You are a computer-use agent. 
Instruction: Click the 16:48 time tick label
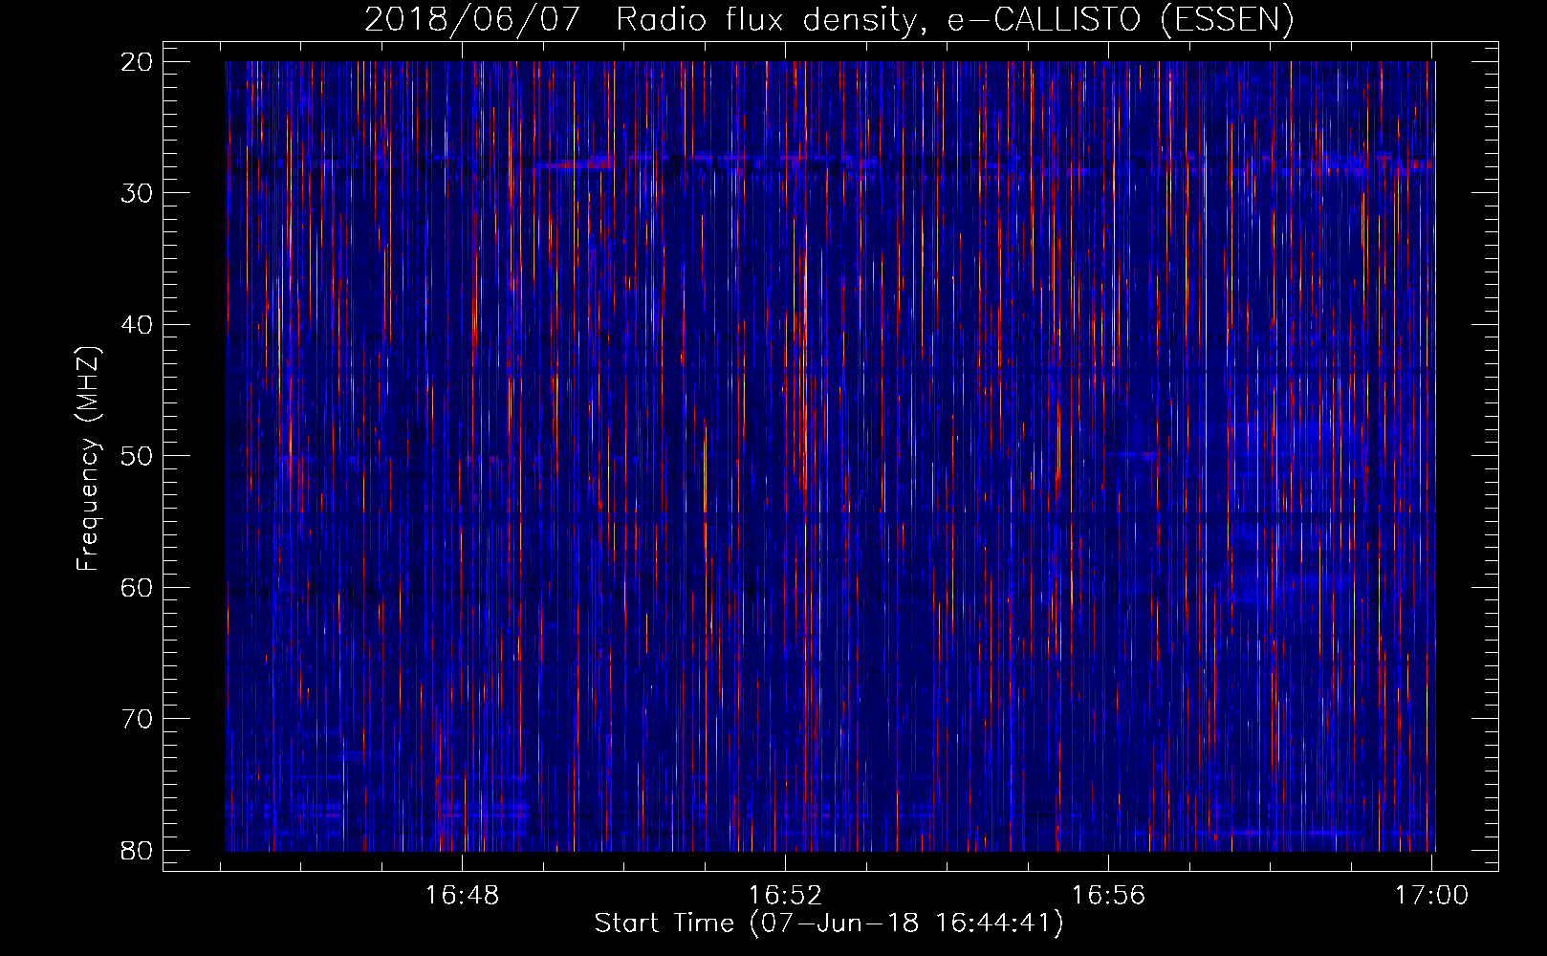click(x=463, y=896)
